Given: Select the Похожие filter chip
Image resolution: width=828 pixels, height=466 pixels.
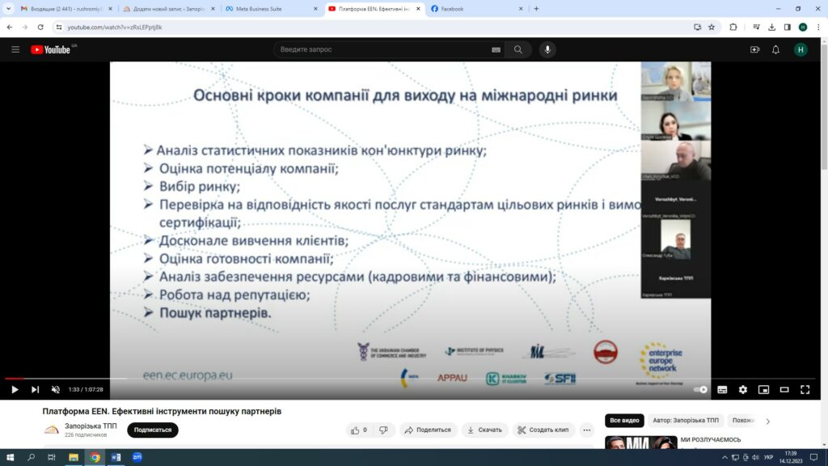Looking at the screenshot, I should [x=744, y=421].
